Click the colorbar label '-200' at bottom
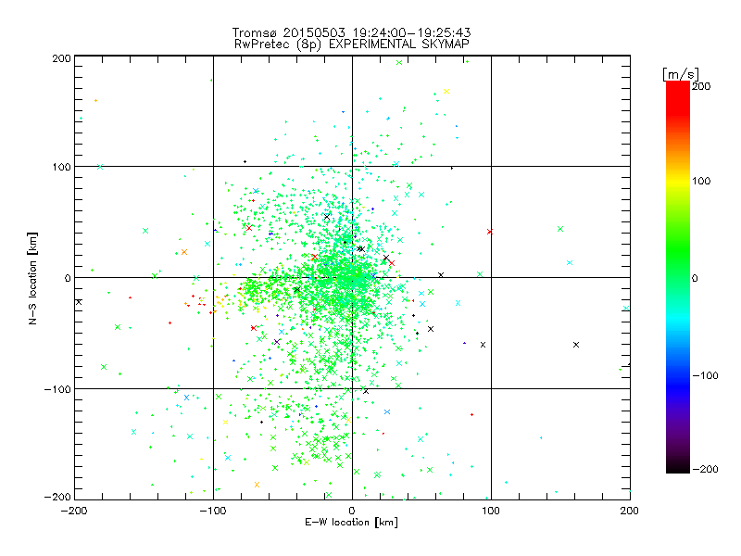This screenshot has width=741, height=556. coord(705,469)
